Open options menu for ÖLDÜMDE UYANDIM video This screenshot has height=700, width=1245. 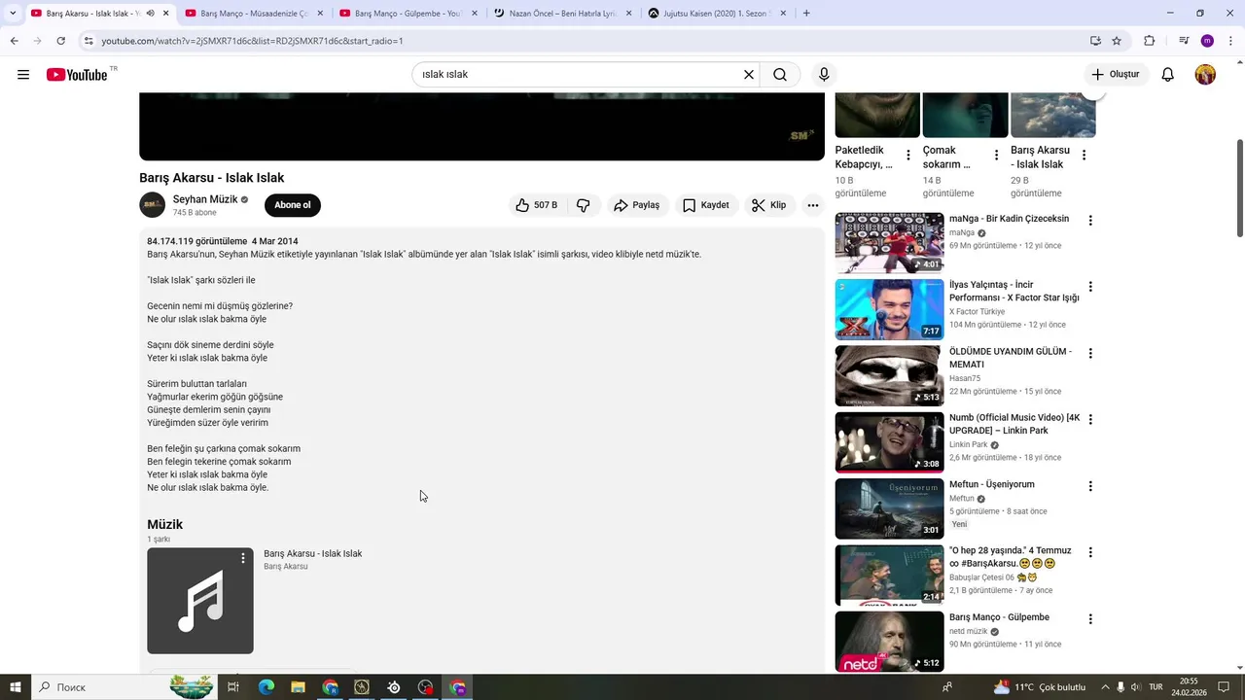tap(1090, 353)
